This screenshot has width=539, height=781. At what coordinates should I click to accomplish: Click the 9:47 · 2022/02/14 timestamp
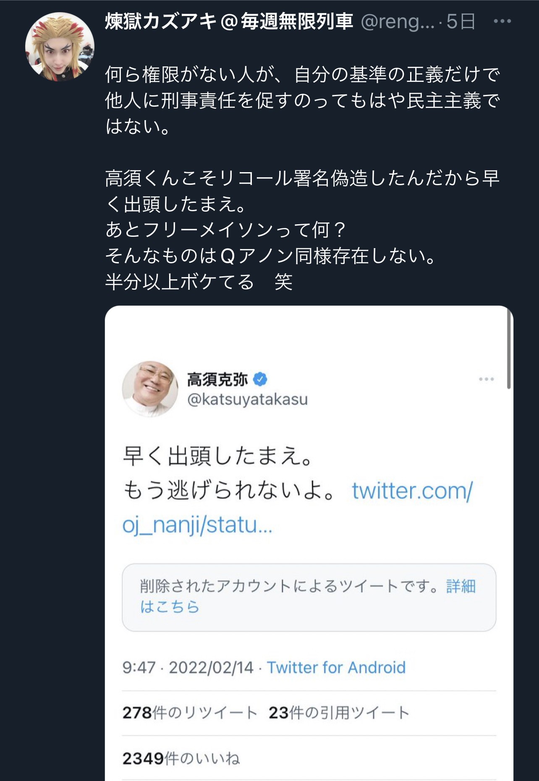coord(188,667)
